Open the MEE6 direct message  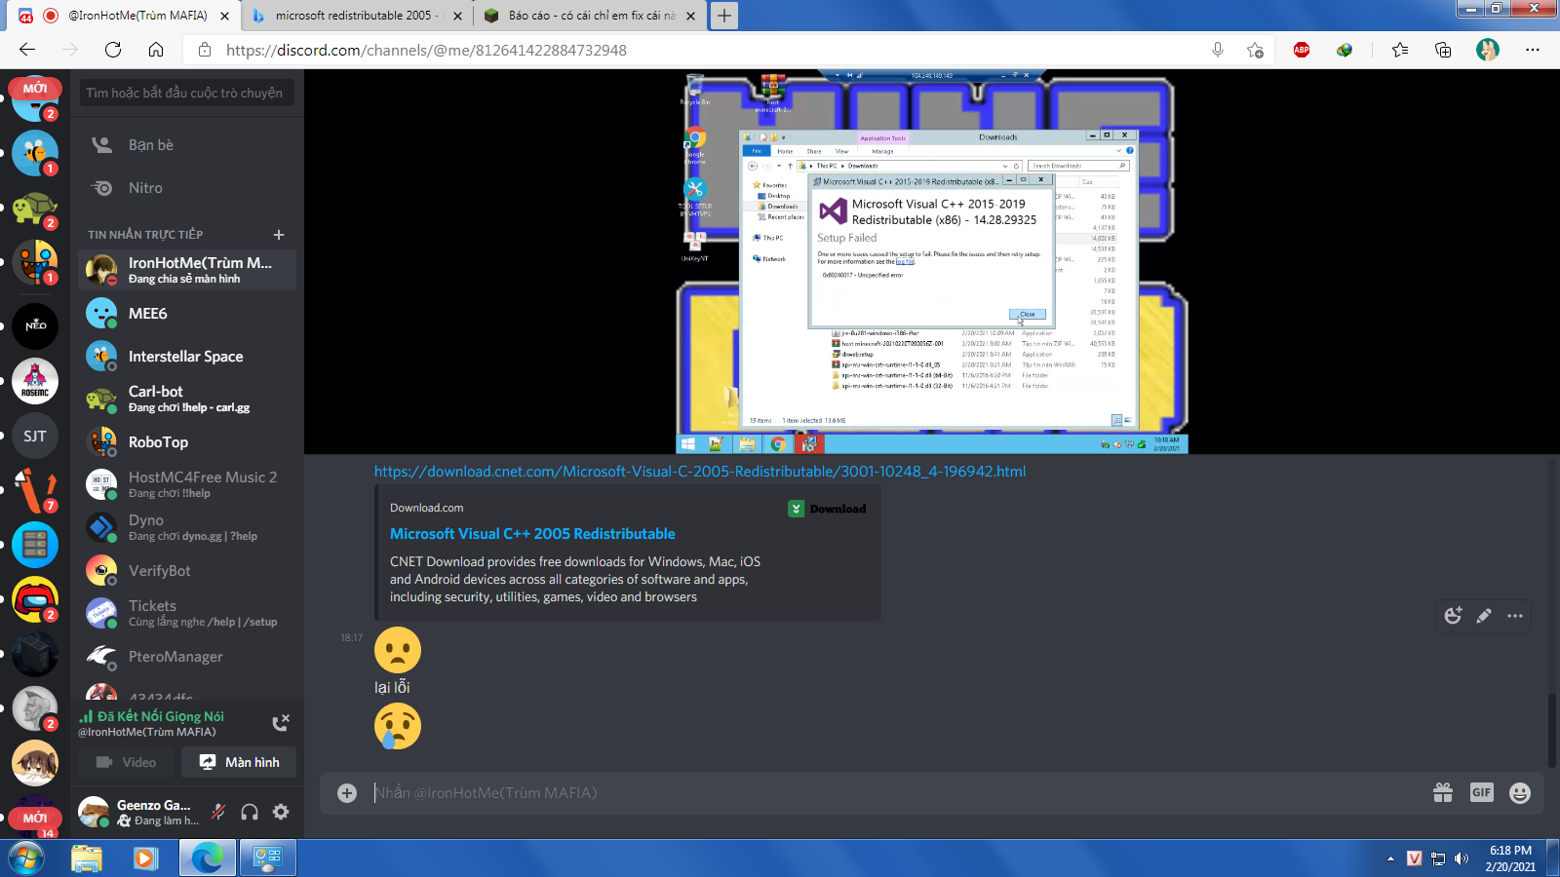(186, 313)
